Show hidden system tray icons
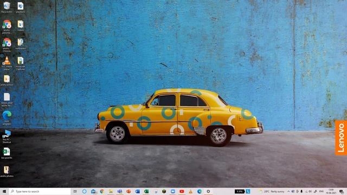The height and width of the screenshot is (195, 347). pos(288,191)
